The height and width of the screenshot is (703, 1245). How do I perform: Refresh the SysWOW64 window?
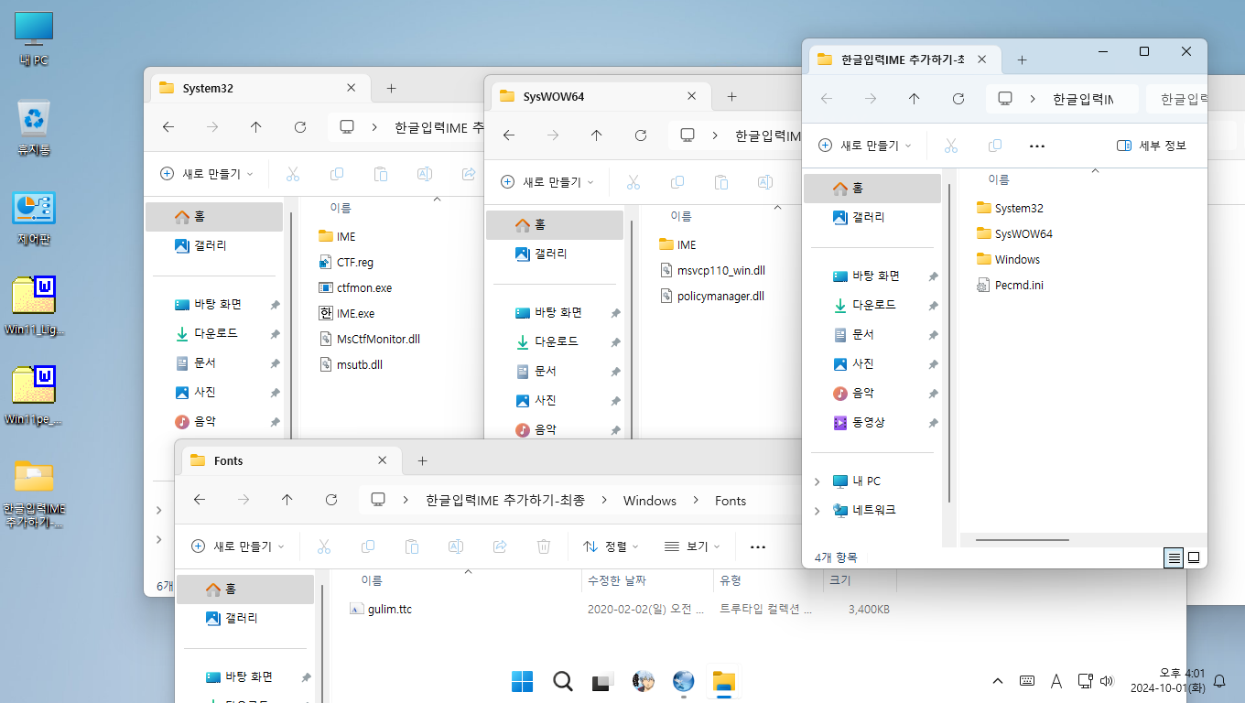[x=641, y=135]
